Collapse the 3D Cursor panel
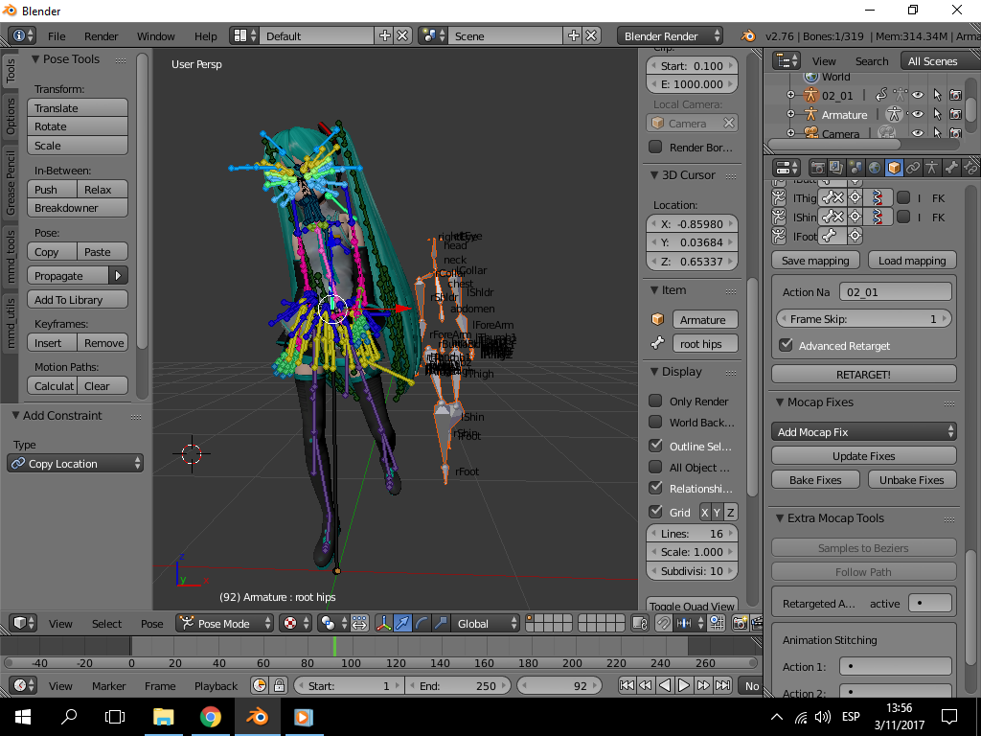 (653, 174)
